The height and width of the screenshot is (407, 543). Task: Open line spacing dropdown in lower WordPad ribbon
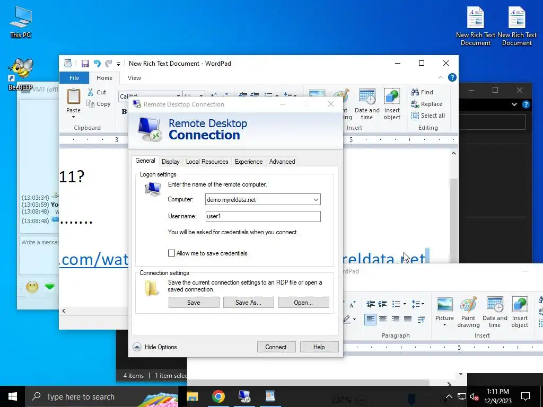pos(418,304)
